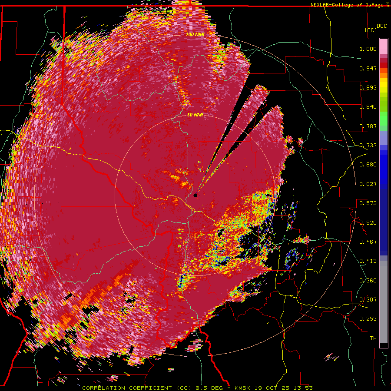Image resolution: width=391 pixels, height=391 pixels.
Task: Click the 0.573 scale value
Action: [368, 203]
